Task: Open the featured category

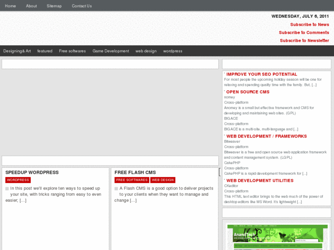Action: (x=45, y=51)
